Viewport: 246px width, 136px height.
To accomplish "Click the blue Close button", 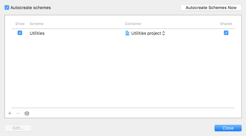I will click(x=228, y=128).
